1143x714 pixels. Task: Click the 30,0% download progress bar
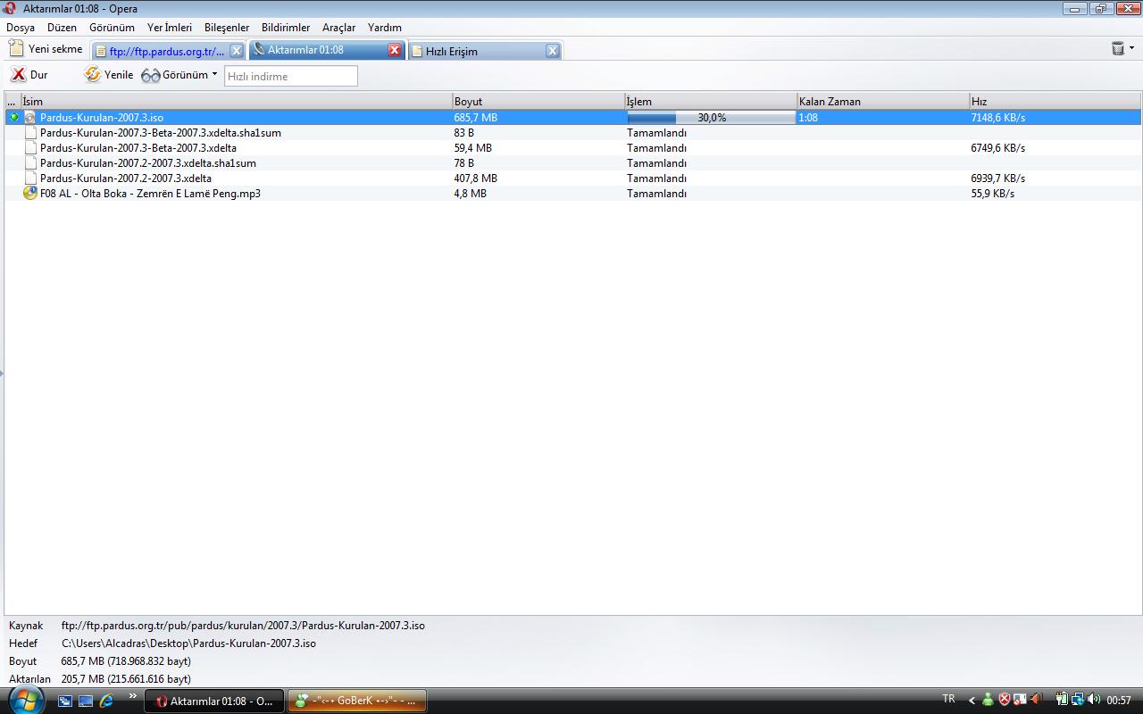711,117
